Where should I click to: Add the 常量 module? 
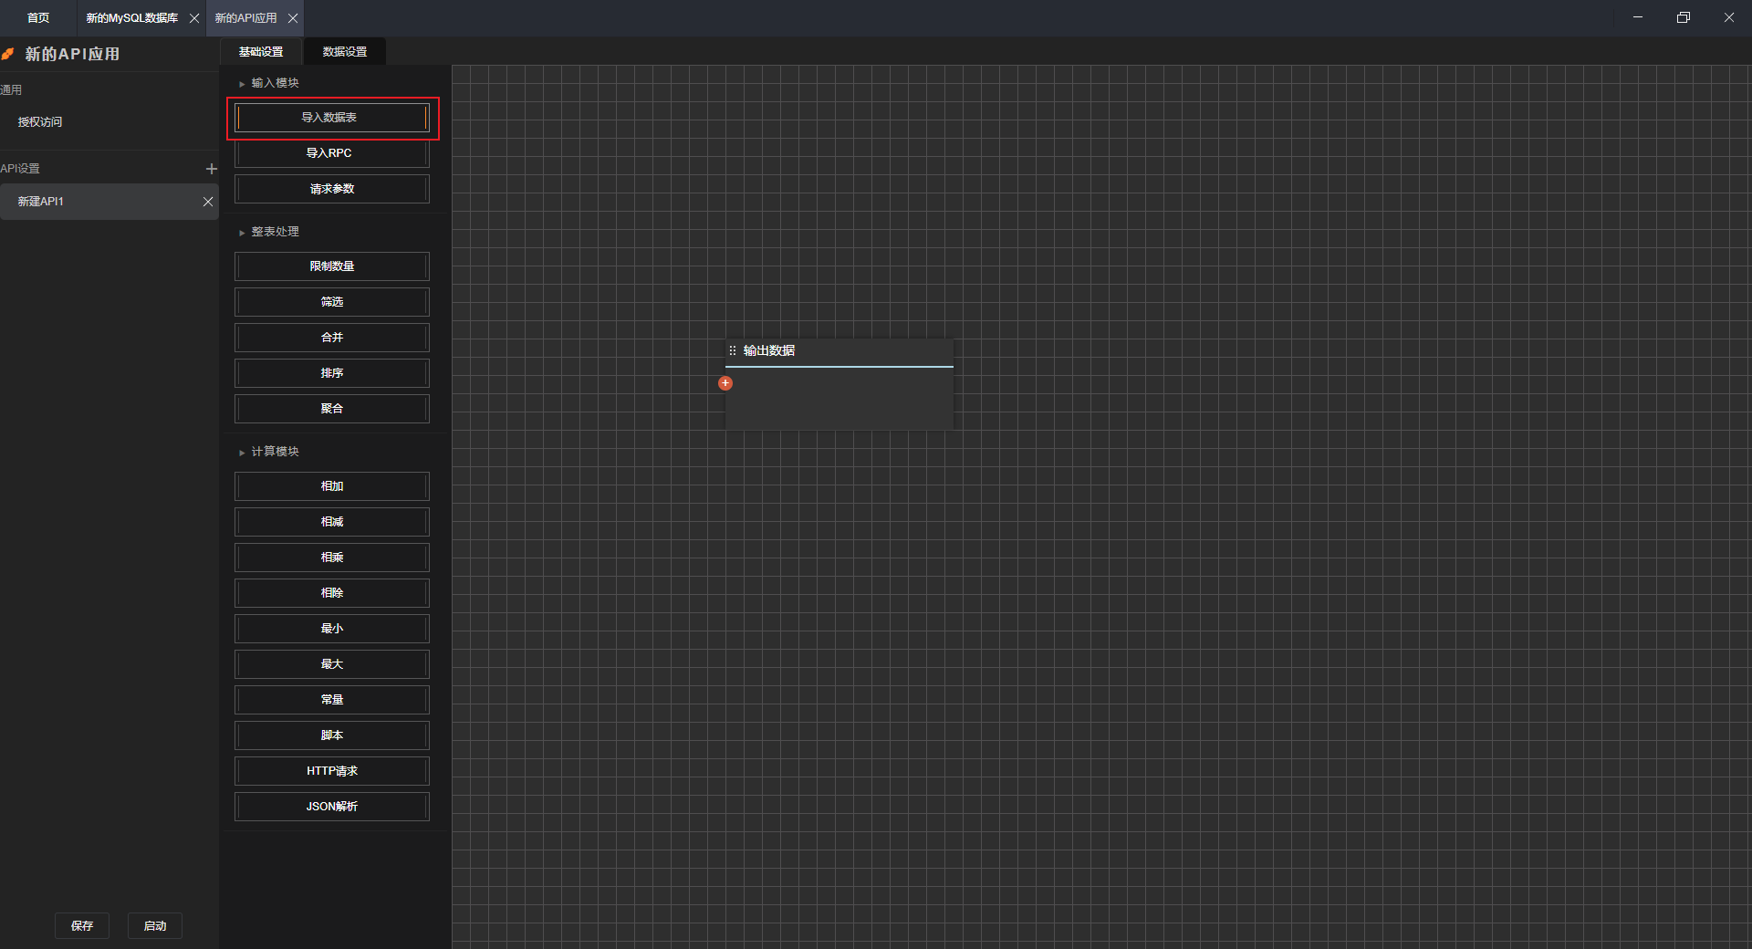pos(332,700)
